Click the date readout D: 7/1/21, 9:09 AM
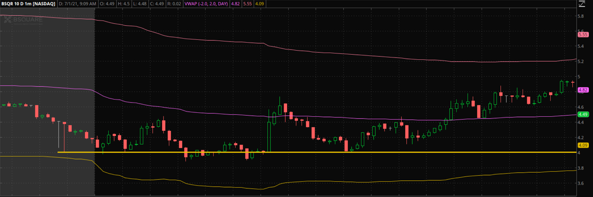593x197 pixels. (x=77, y=4)
